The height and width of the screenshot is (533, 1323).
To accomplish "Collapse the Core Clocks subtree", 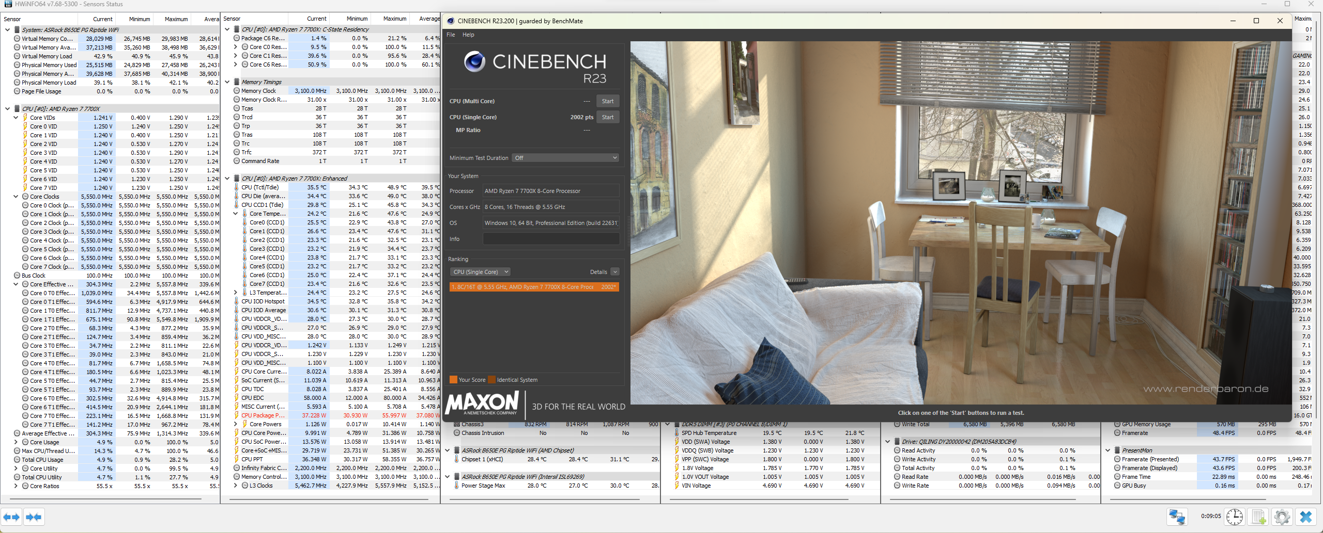I will coord(16,197).
